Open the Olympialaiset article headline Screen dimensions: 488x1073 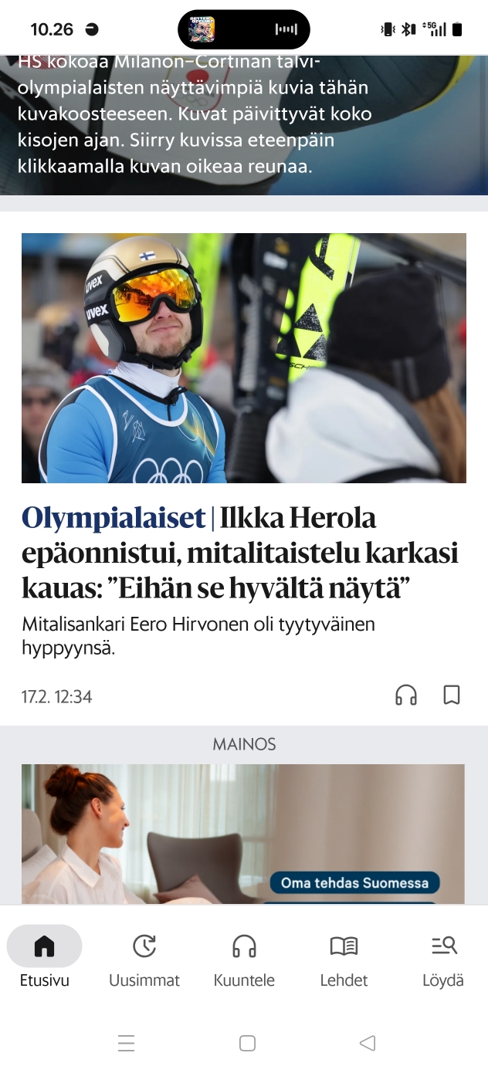240,553
